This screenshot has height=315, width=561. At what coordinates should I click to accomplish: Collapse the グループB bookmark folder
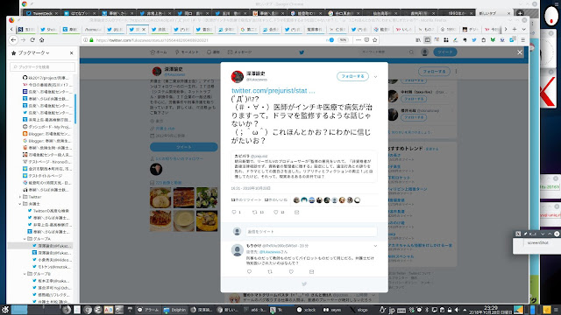25,274
